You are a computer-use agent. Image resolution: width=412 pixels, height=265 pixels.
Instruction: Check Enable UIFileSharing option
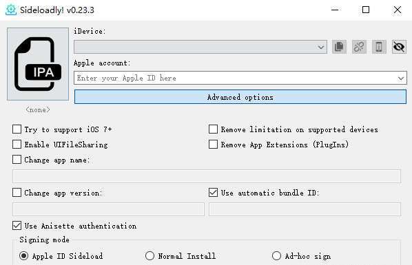tap(17, 145)
